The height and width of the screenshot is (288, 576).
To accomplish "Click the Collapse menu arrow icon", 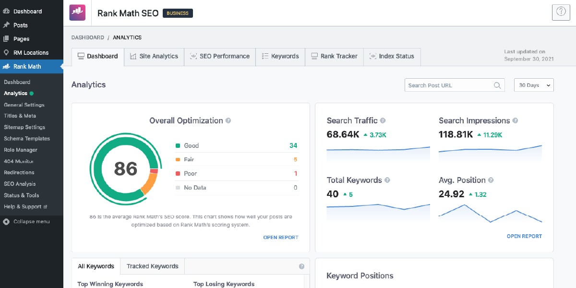I will coord(6,222).
